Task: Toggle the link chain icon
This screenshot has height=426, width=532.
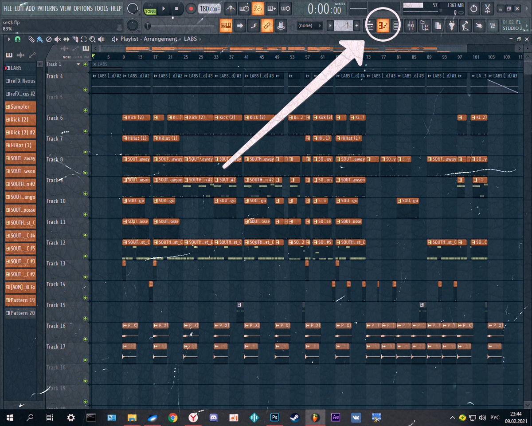Action: (x=267, y=26)
